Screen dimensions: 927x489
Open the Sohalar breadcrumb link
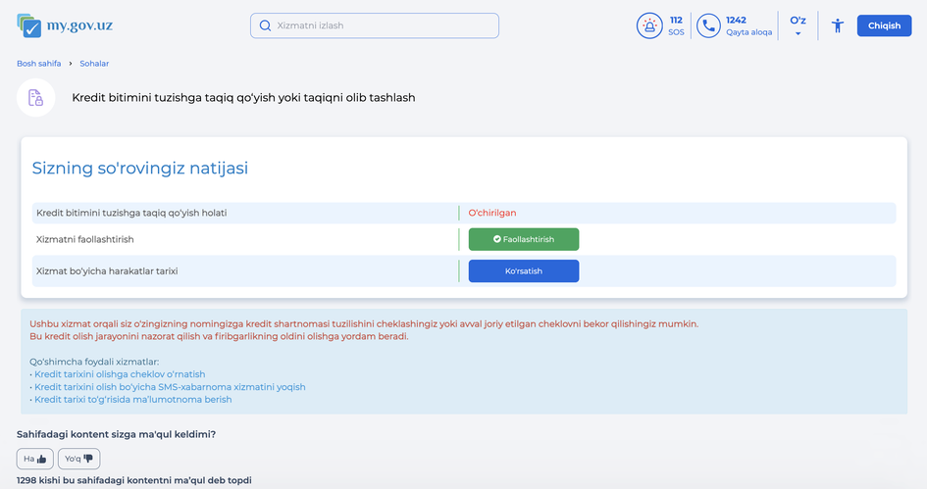point(94,64)
